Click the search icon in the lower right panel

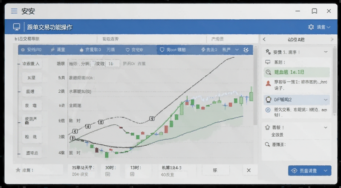[x=268, y=144]
